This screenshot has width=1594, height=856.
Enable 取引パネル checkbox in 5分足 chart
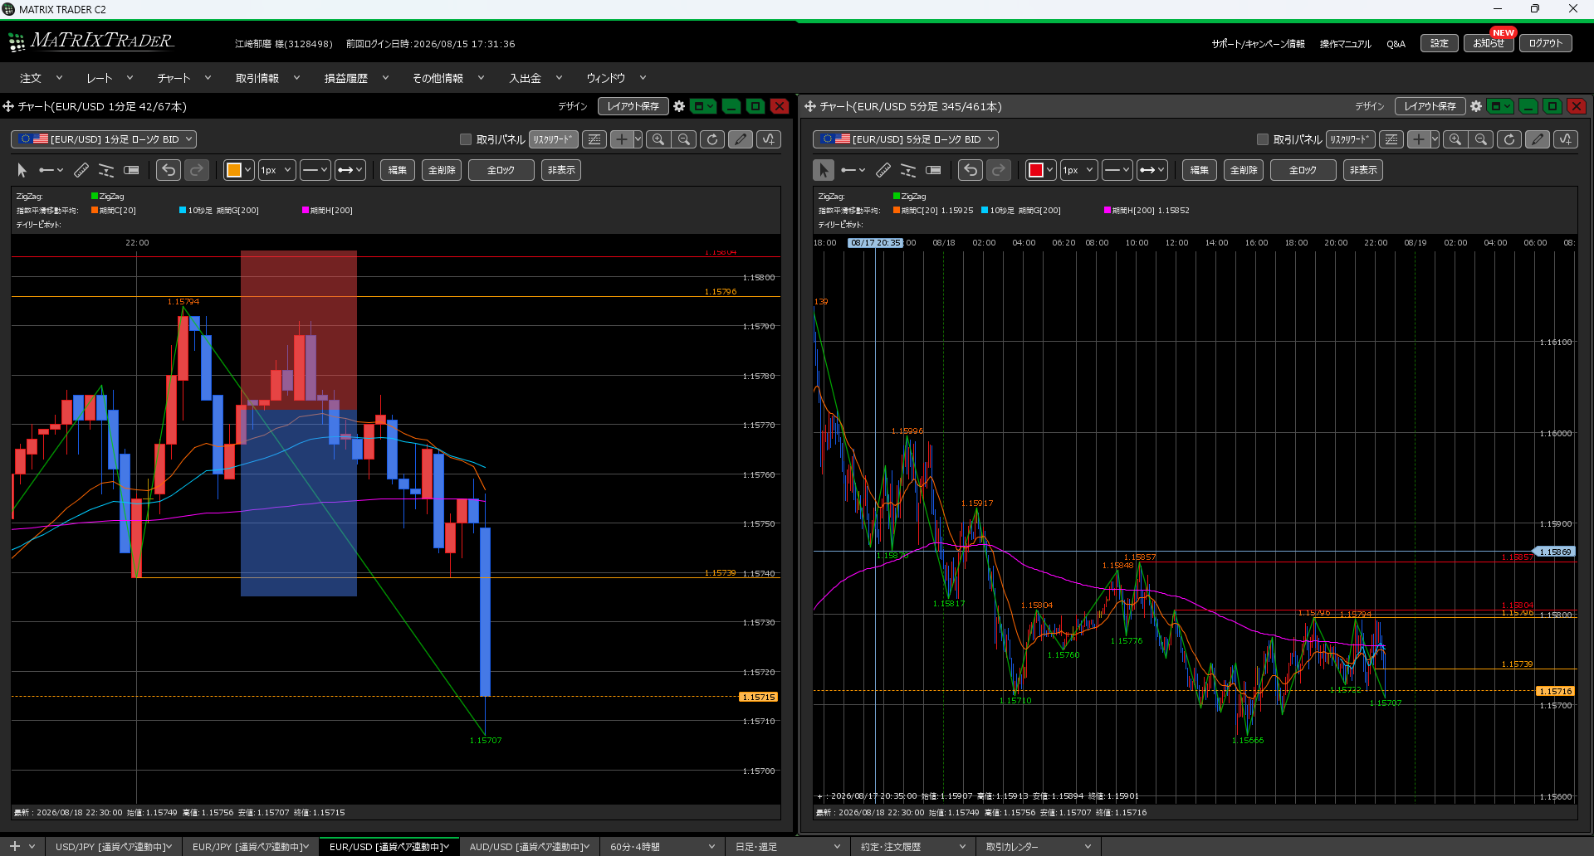(1263, 139)
